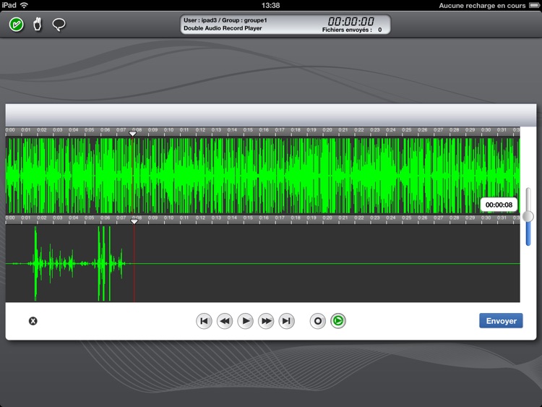Click the 00:00:00 timer display
The height and width of the screenshot is (407, 542).
[350, 22]
